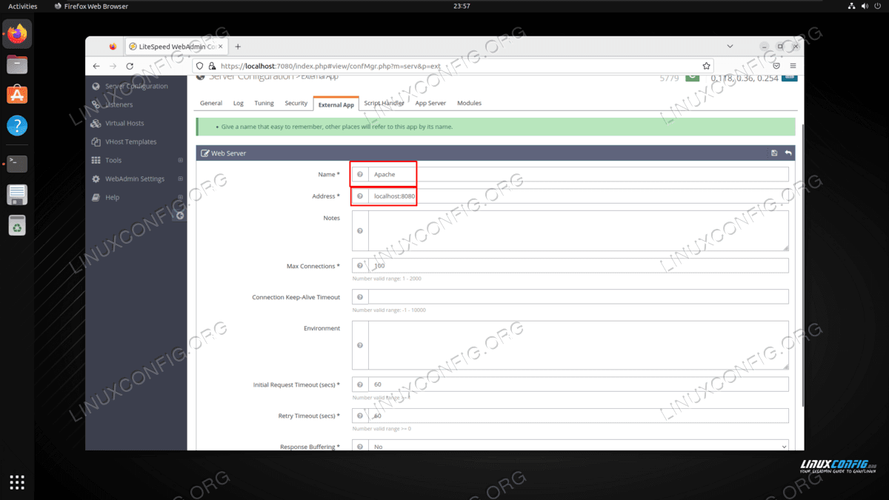The width and height of the screenshot is (889, 500).
Task: Open Server Configuration in the sidebar
Action: pyautogui.click(x=136, y=86)
